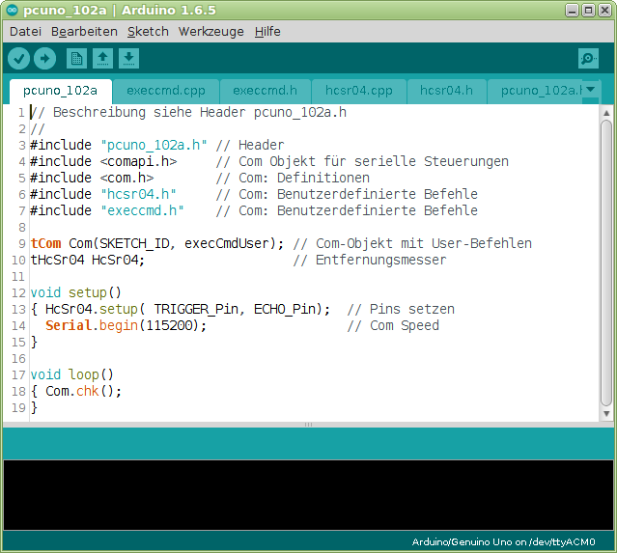The width and height of the screenshot is (617, 553).
Task: Click line number 19 in the gutter
Action: point(18,408)
